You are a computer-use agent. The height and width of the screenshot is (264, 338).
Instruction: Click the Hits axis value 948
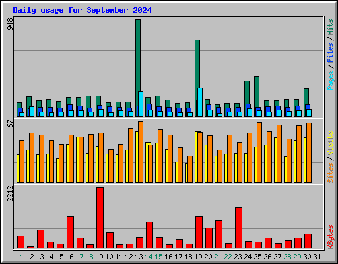[x=10, y=24]
